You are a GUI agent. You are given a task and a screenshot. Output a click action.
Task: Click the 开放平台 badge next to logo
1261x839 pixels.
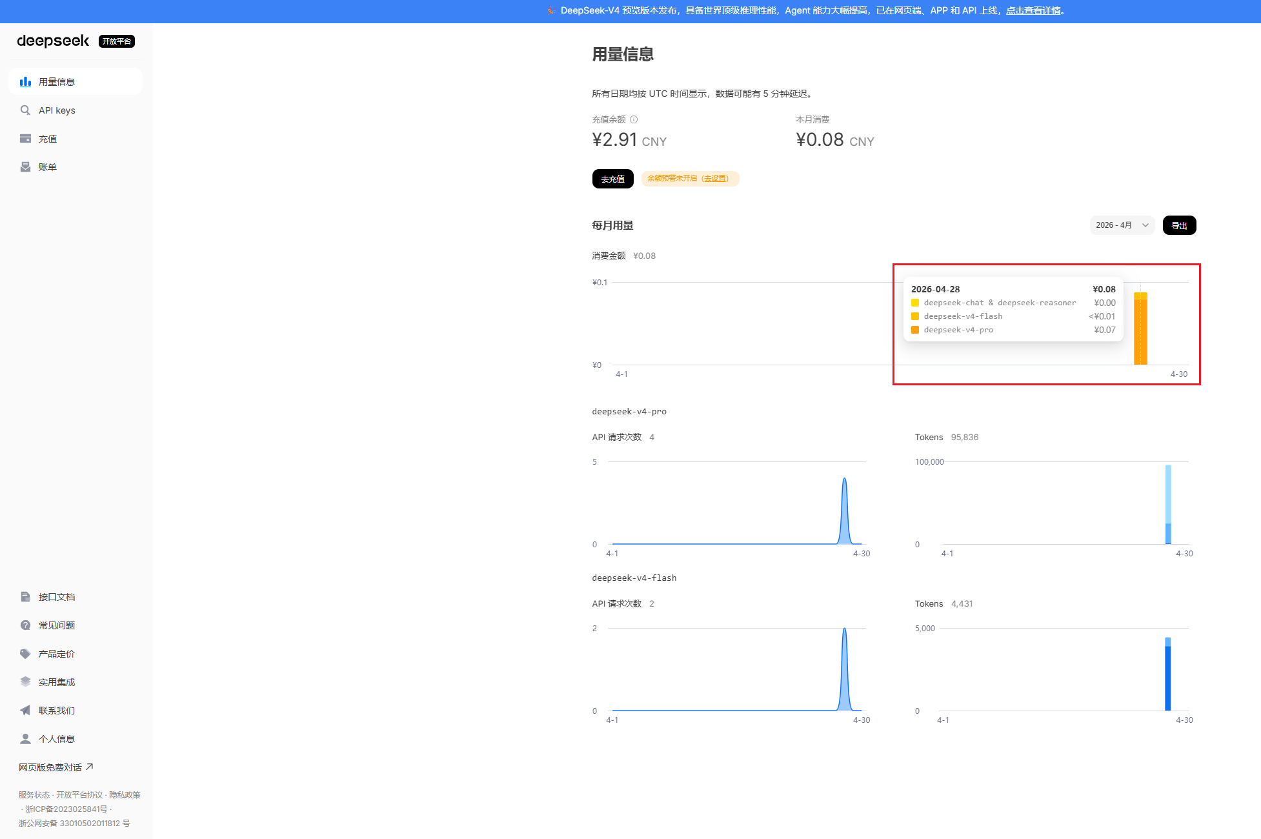(117, 41)
